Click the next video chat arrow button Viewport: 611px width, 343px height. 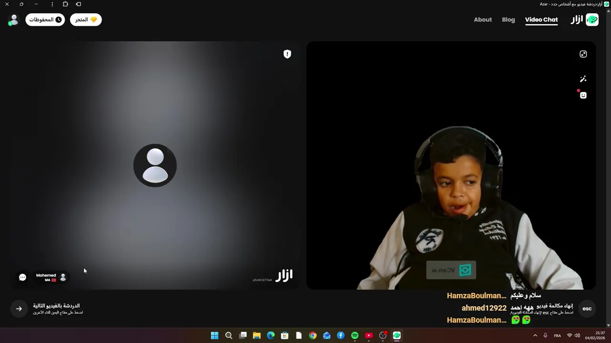coord(19,309)
